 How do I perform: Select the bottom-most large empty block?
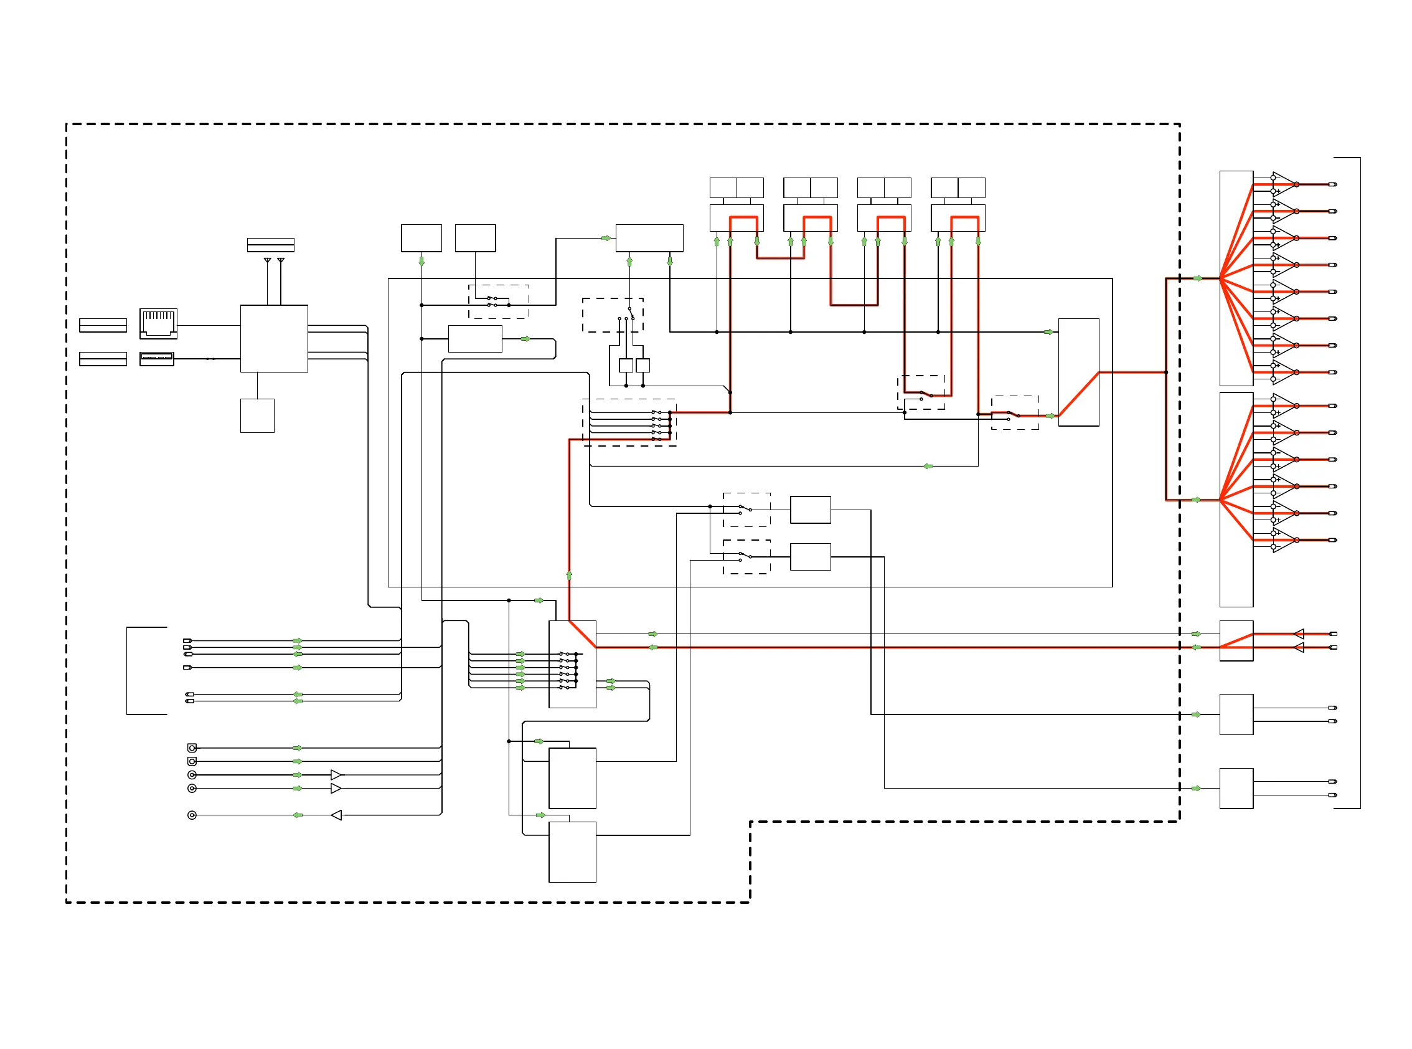tap(572, 852)
